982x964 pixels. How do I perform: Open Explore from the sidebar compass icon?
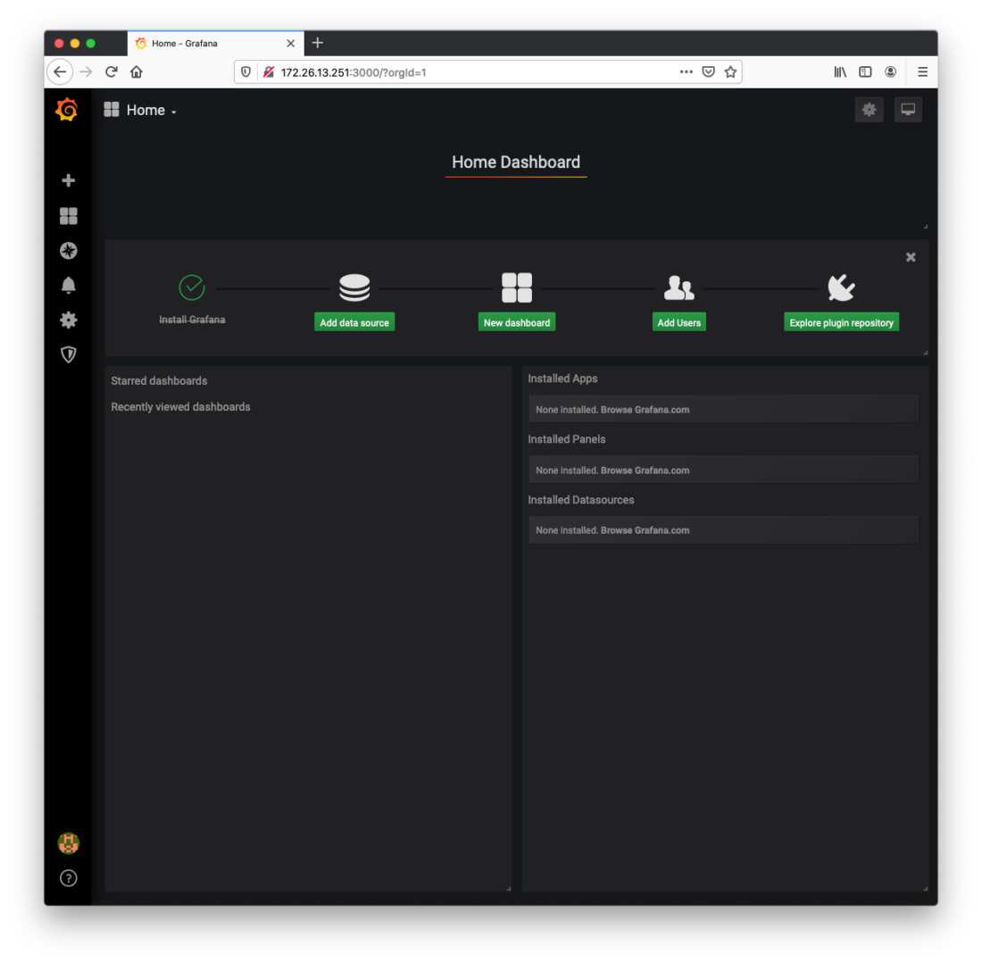tap(68, 251)
